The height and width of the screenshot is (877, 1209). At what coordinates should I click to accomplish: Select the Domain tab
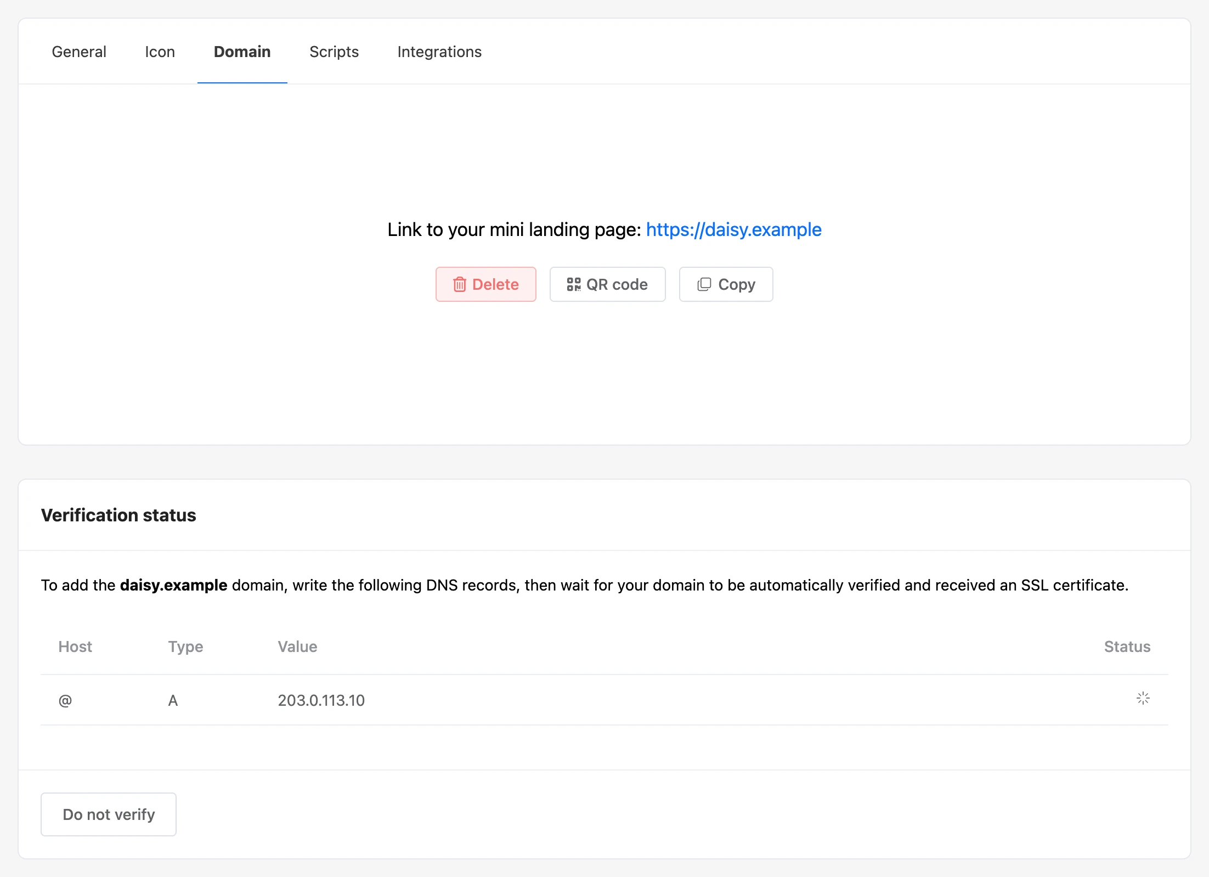(242, 52)
